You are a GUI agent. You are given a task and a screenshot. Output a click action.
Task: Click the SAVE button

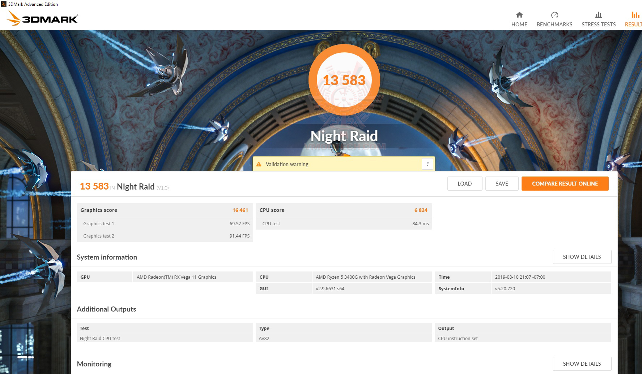point(502,183)
